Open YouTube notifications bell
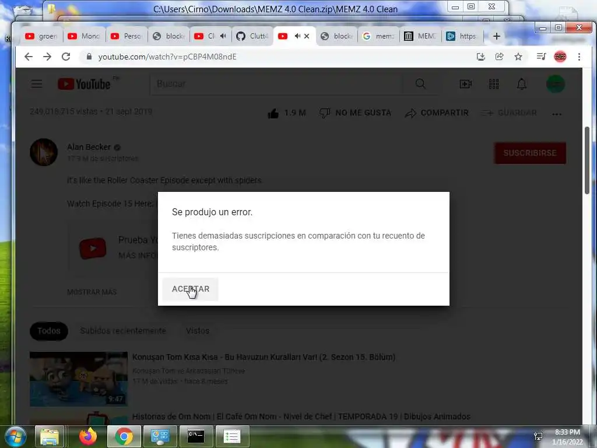 (x=522, y=84)
